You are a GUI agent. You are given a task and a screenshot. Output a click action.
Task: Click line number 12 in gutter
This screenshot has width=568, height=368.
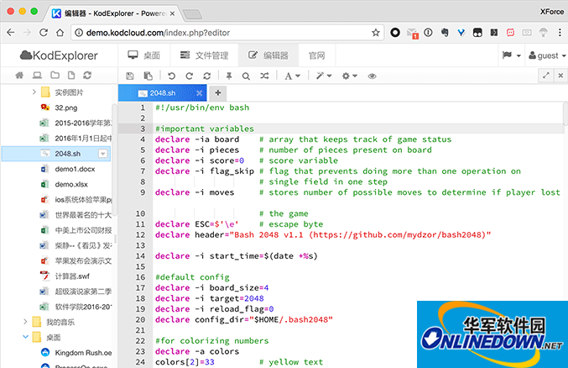click(x=140, y=234)
